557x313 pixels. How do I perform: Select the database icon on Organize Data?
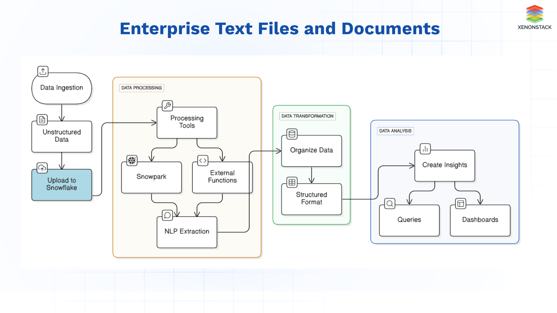coord(292,134)
